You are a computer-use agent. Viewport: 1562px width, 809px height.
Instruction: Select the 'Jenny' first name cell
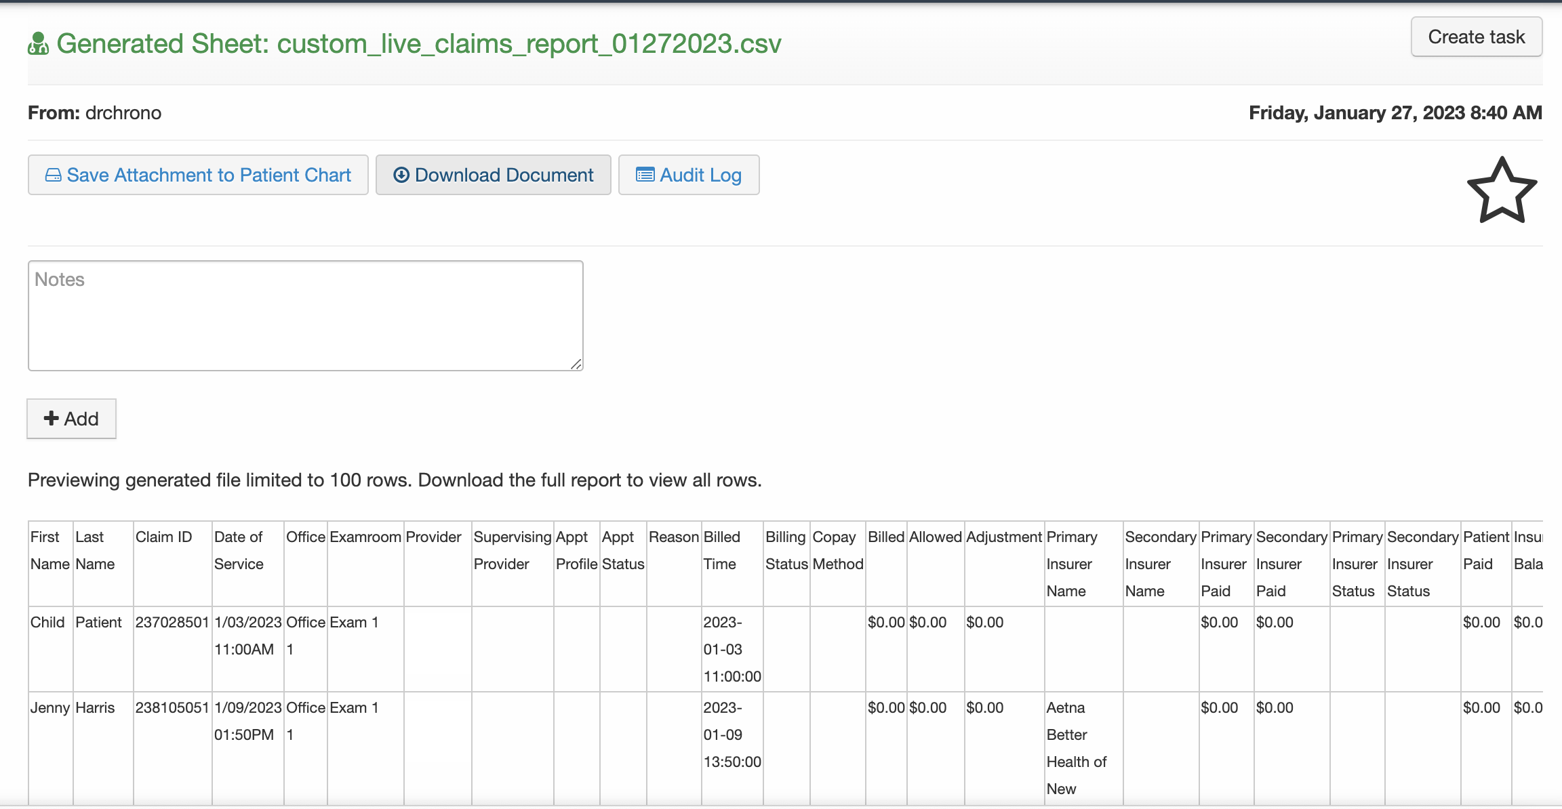[50, 749]
